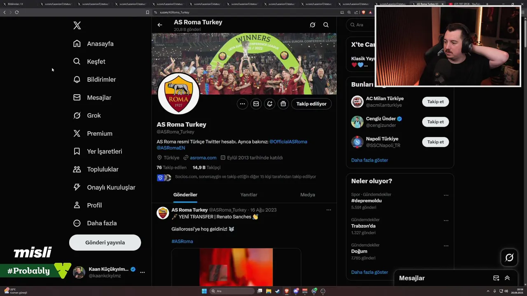This screenshot has height=296, width=527.
Task: Open post options on Renato Sanches tweet
Action: click(329, 210)
